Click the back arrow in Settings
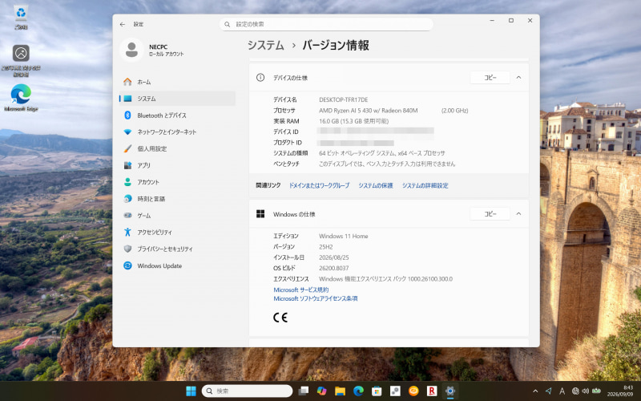Screen dimensions: 641x401 point(123,24)
